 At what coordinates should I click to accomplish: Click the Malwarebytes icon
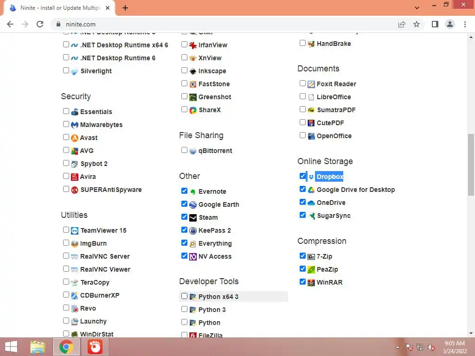(75, 125)
